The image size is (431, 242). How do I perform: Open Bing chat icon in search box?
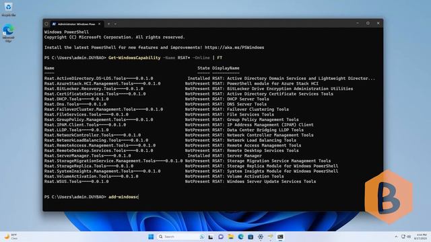point(202,237)
